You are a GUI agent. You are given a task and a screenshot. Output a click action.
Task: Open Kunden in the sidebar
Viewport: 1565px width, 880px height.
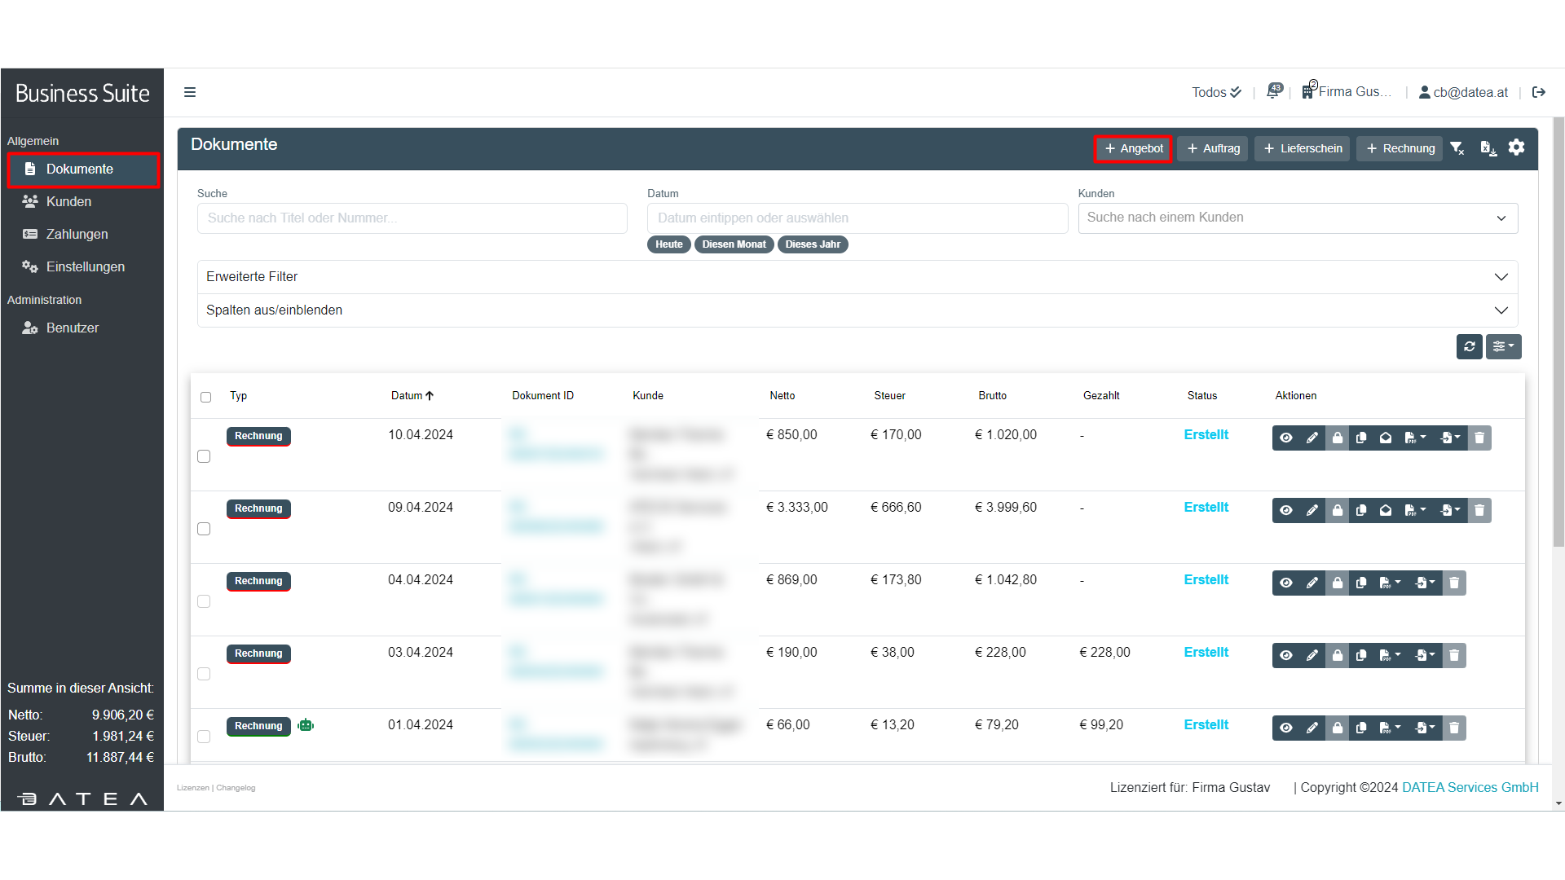[x=68, y=201]
